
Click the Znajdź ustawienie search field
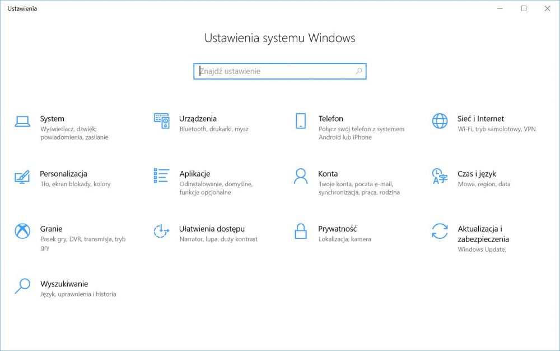pos(280,71)
